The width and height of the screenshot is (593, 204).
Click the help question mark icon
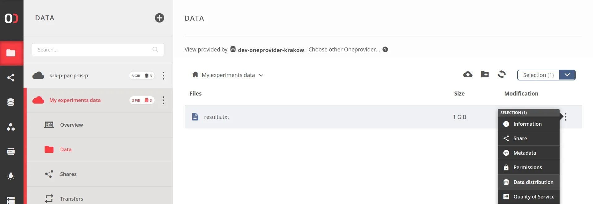click(385, 49)
